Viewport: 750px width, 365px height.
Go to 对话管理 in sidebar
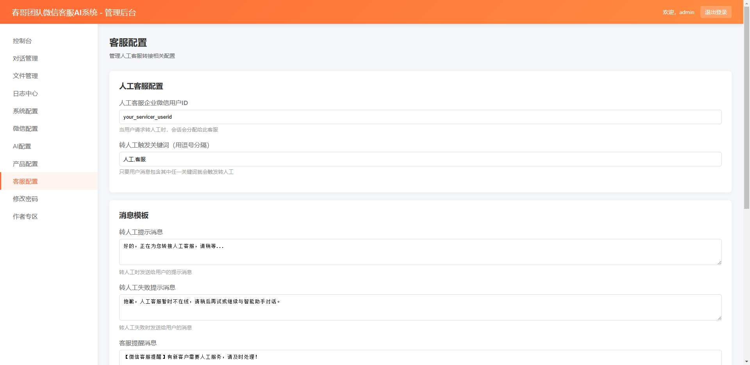click(x=25, y=59)
